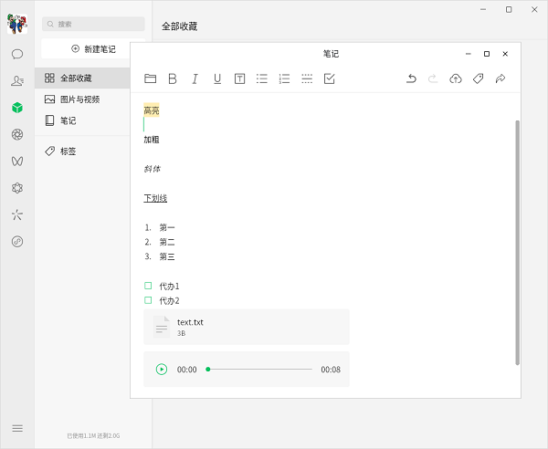The width and height of the screenshot is (548, 449).
Task: Play the audio recording
Action: click(162, 370)
